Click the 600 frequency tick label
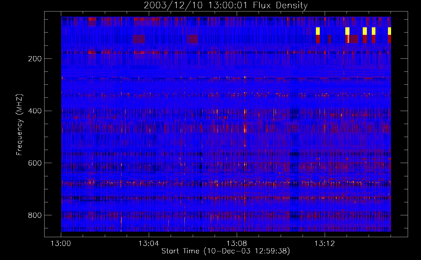Viewport: 421px width, 260px height. pos(35,163)
